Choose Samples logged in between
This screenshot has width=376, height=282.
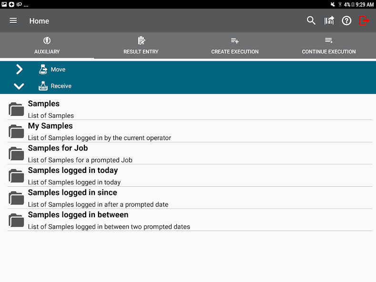[x=78, y=220]
